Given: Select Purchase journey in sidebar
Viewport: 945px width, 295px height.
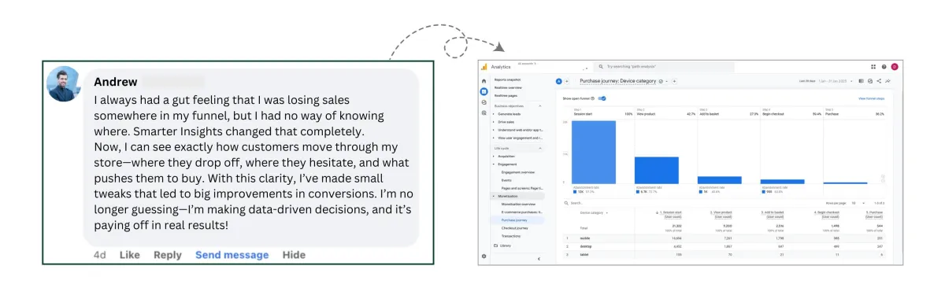Looking at the screenshot, I should point(514,220).
